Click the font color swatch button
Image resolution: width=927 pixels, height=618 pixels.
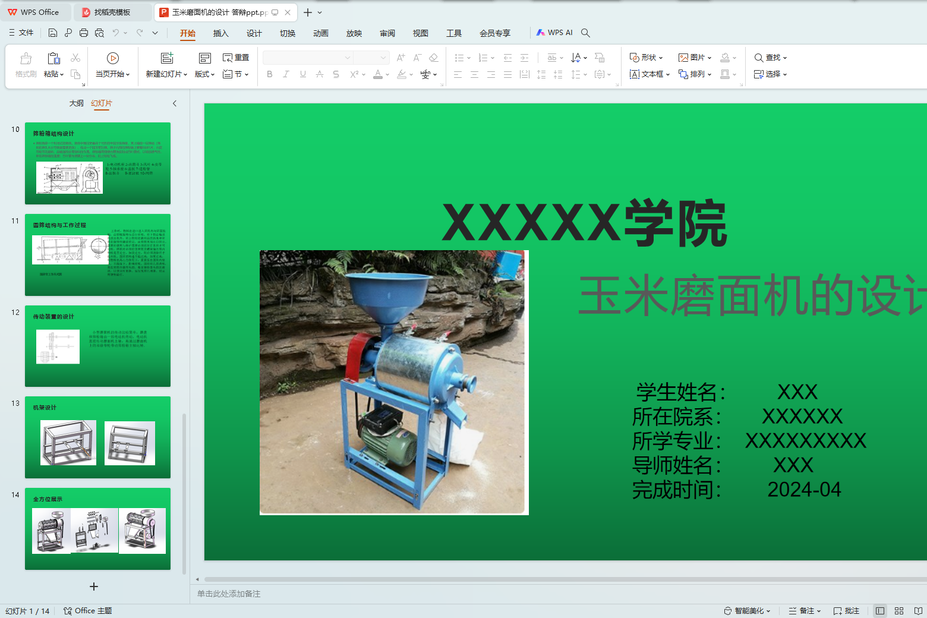[378, 74]
